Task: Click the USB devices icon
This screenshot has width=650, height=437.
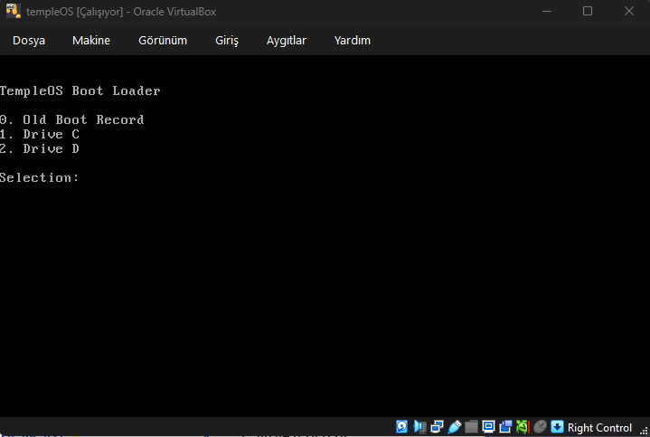Action: coord(455,427)
